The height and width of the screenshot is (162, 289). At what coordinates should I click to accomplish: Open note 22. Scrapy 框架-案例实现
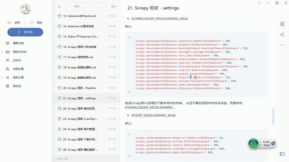pyautogui.click(x=86, y=108)
